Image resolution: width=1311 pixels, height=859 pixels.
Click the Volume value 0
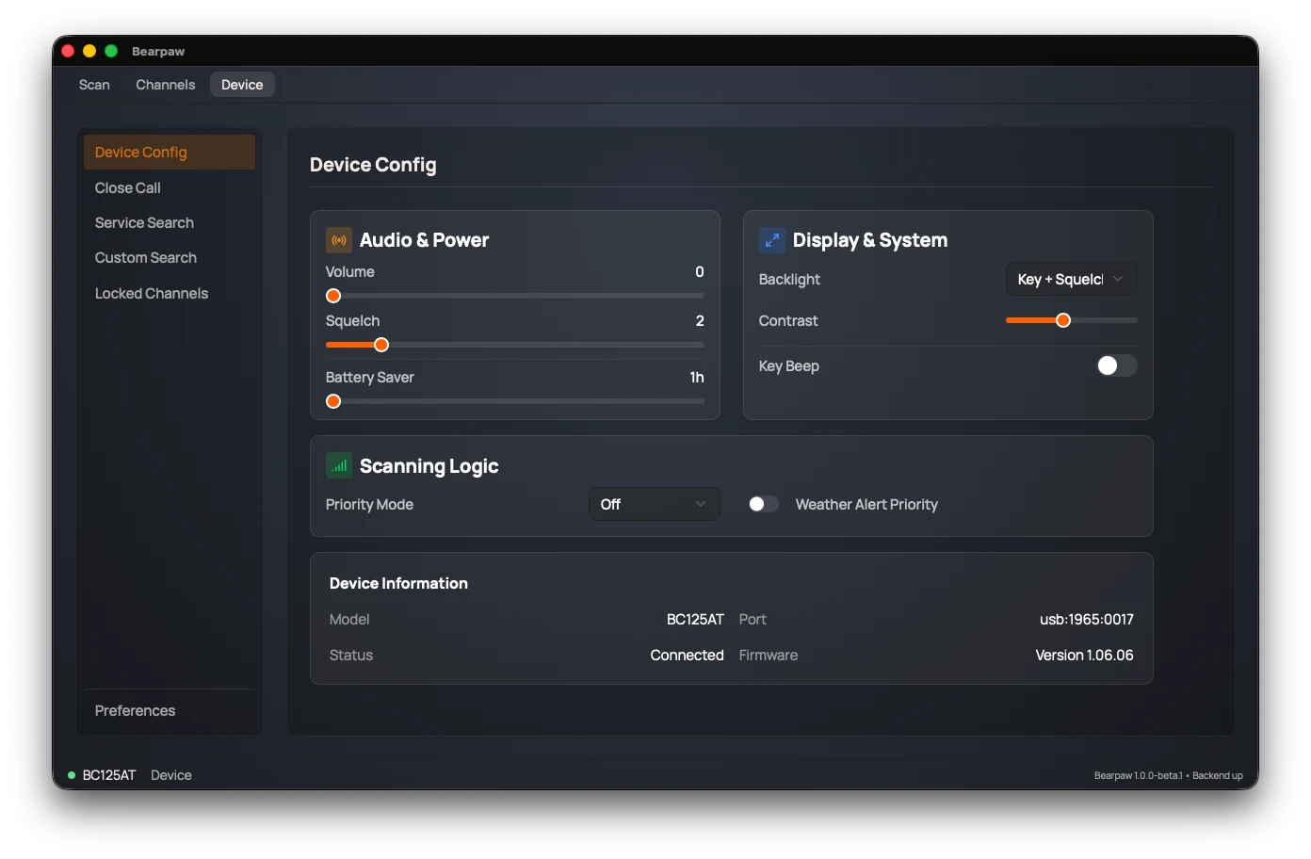pyautogui.click(x=700, y=271)
